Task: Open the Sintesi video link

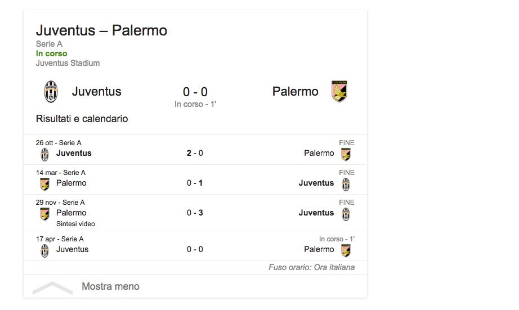Action: pos(75,224)
